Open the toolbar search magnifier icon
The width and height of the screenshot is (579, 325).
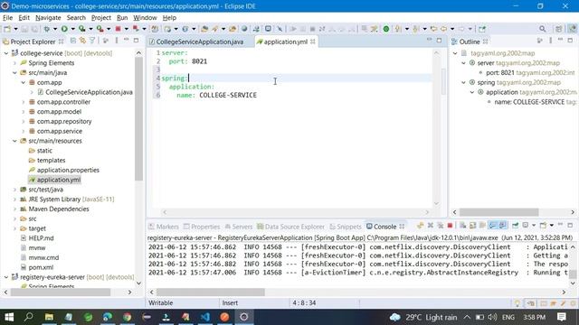pyautogui.click(x=542, y=29)
